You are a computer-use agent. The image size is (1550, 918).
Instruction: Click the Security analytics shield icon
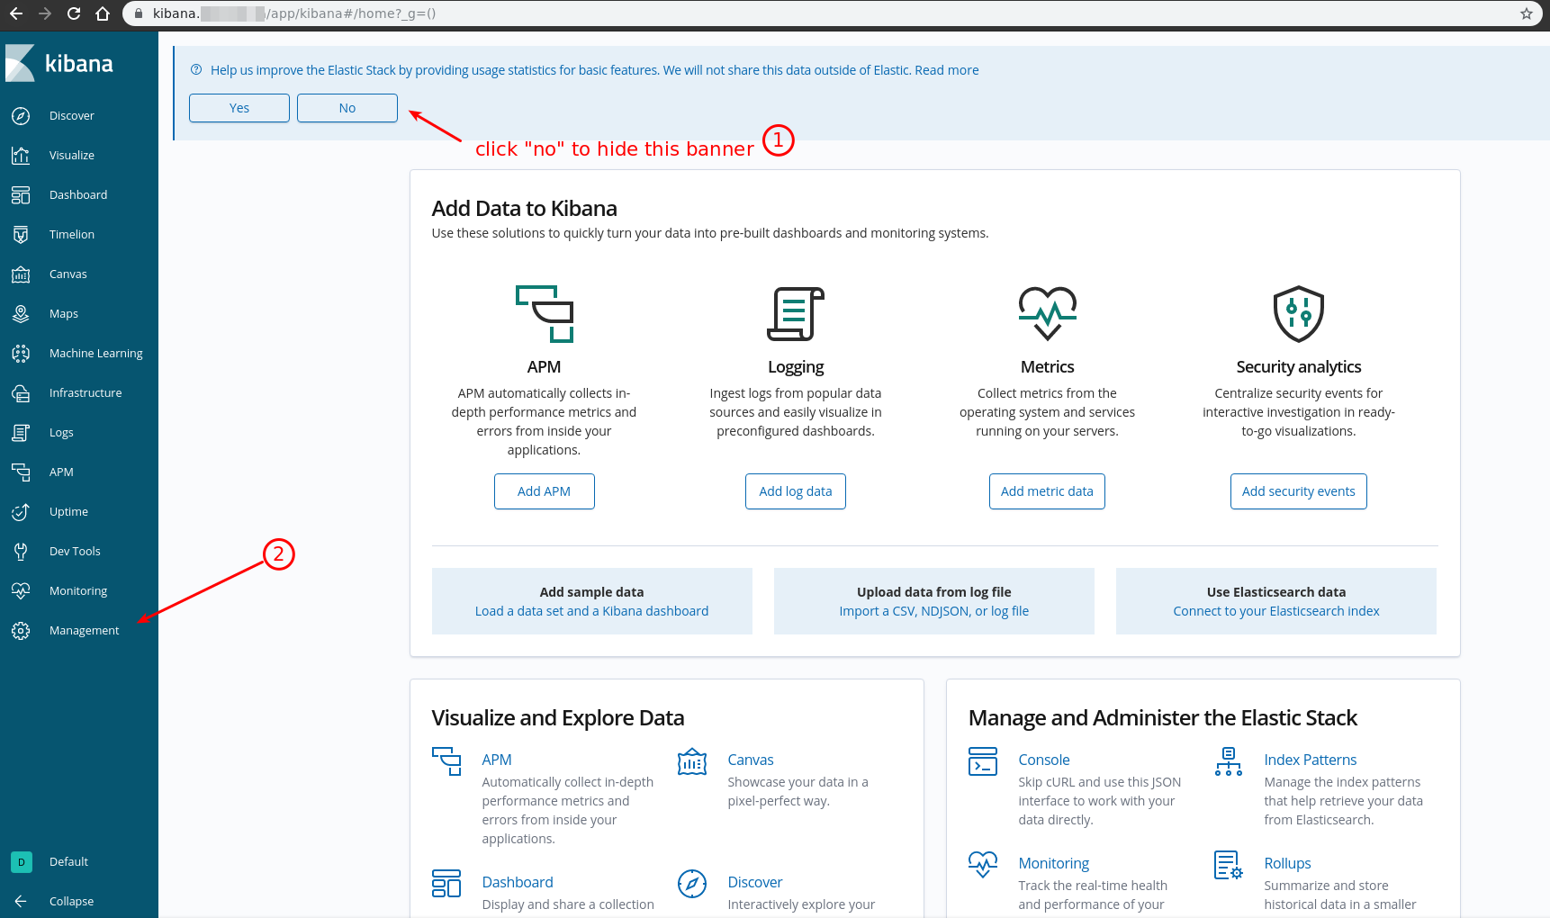tap(1299, 314)
